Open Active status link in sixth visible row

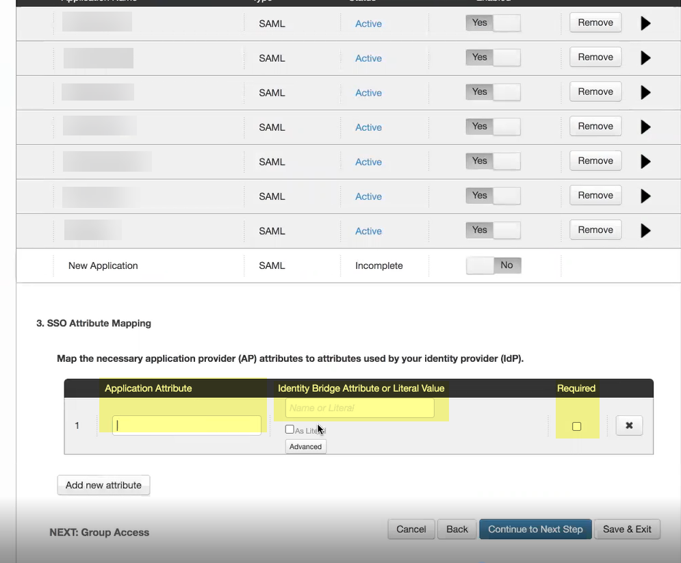pyautogui.click(x=368, y=196)
